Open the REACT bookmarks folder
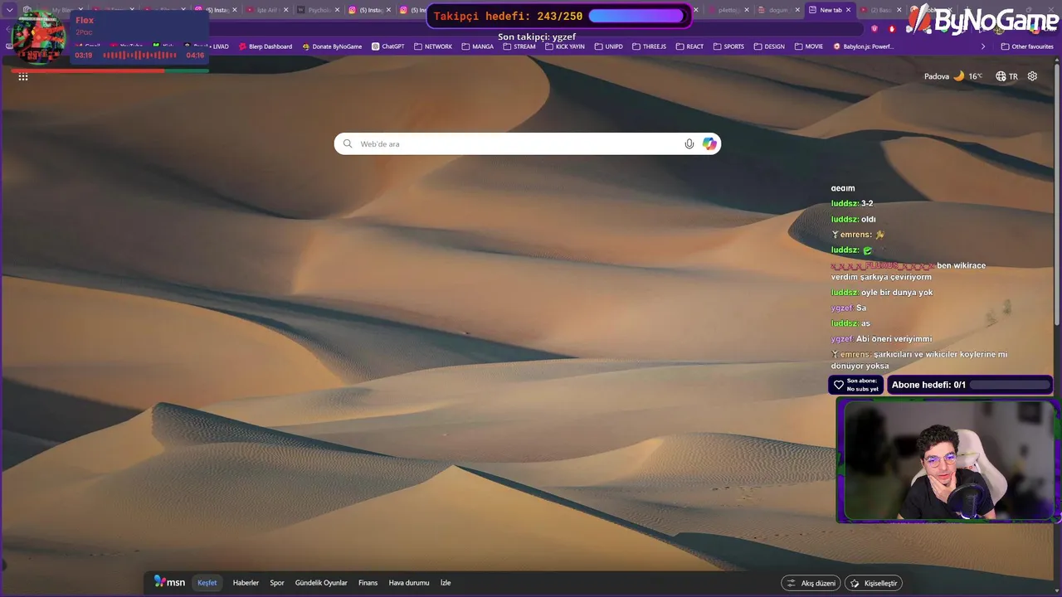The image size is (1062, 597). pyautogui.click(x=689, y=46)
